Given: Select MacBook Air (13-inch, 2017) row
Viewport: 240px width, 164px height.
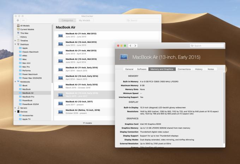Looking at the screenshot, I should coord(84,103).
